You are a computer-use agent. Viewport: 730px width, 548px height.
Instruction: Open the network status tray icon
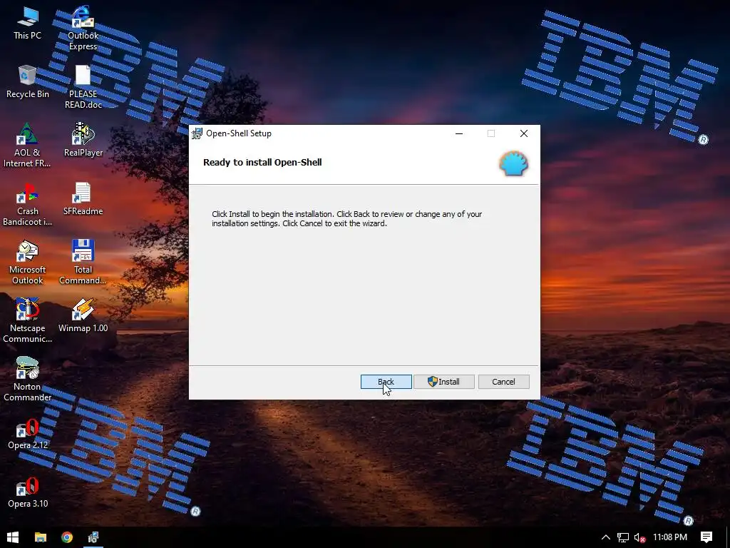[623, 537]
